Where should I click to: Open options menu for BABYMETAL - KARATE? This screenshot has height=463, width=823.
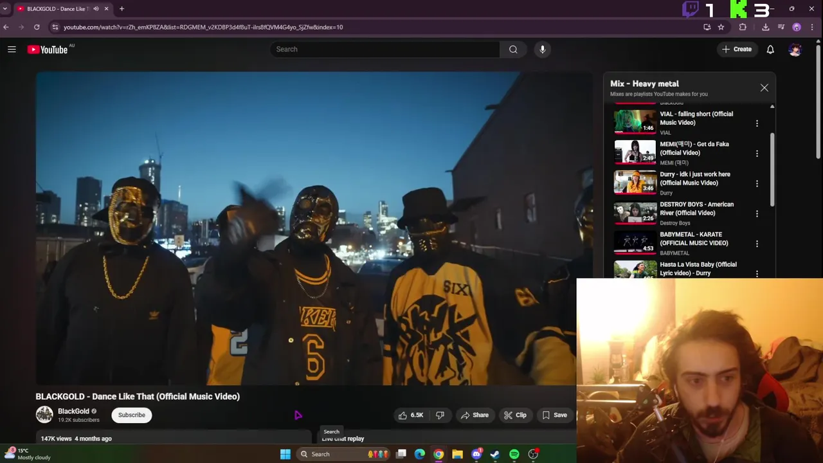click(757, 244)
